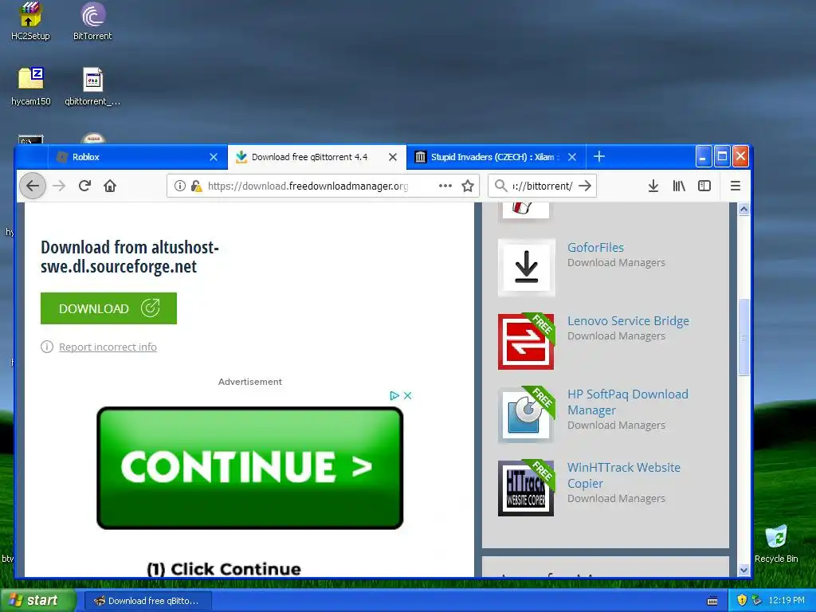Select the BitTorrent desktop icon
This screenshot has height=612, width=816.
tap(92, 22)
